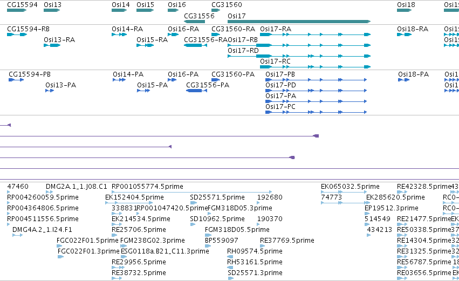Open the Osi15 gene label

pos(145,5)
